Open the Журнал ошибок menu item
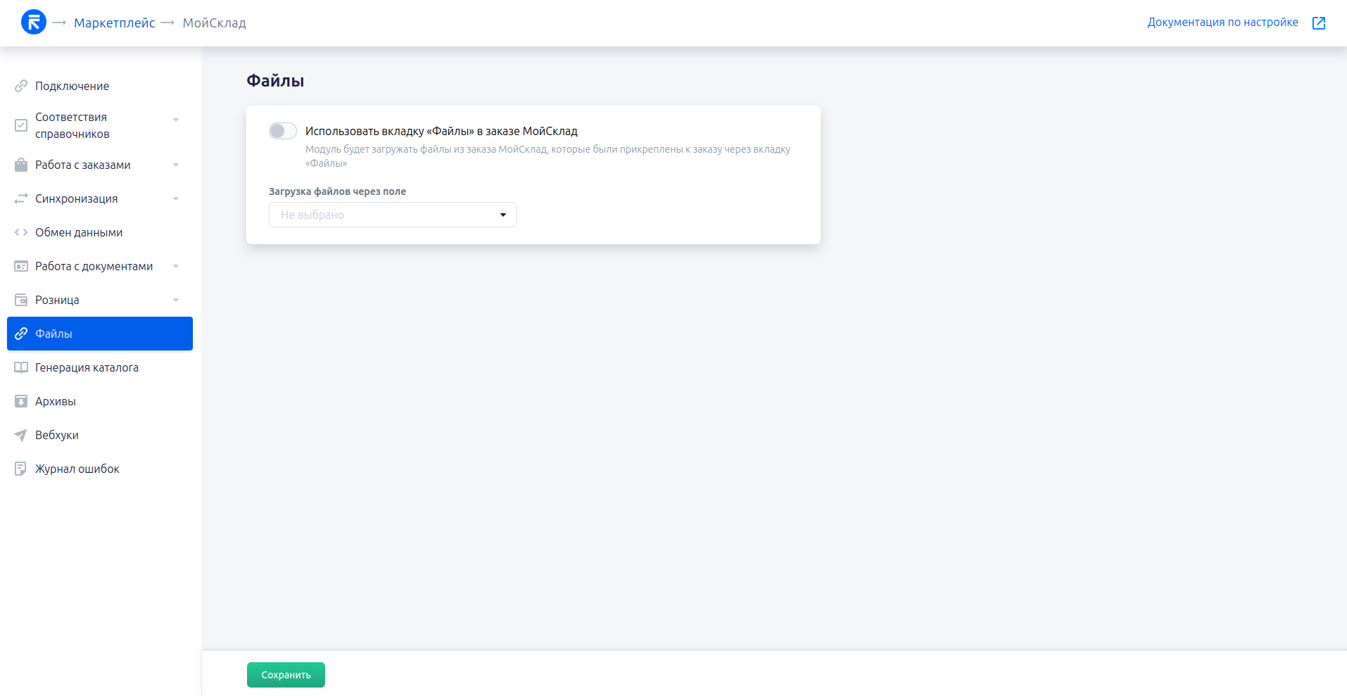The height and width of the screenshot is (696, 1347). tap(77, 469)
